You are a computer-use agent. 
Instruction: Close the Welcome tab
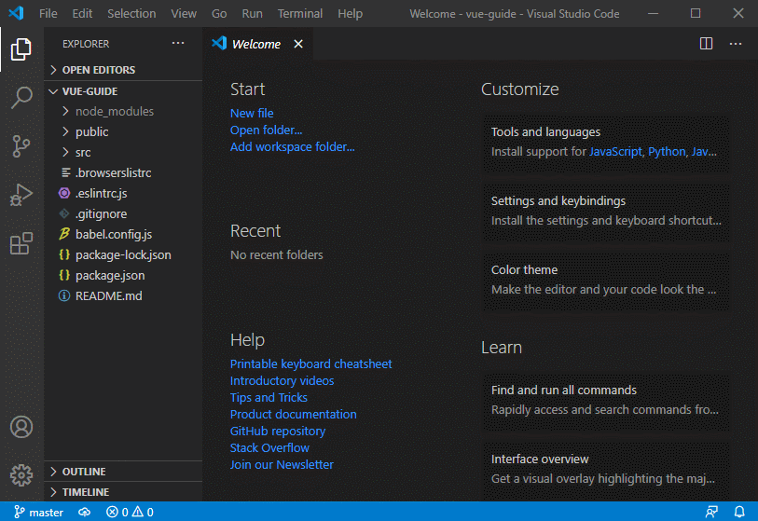click(298, 44)
